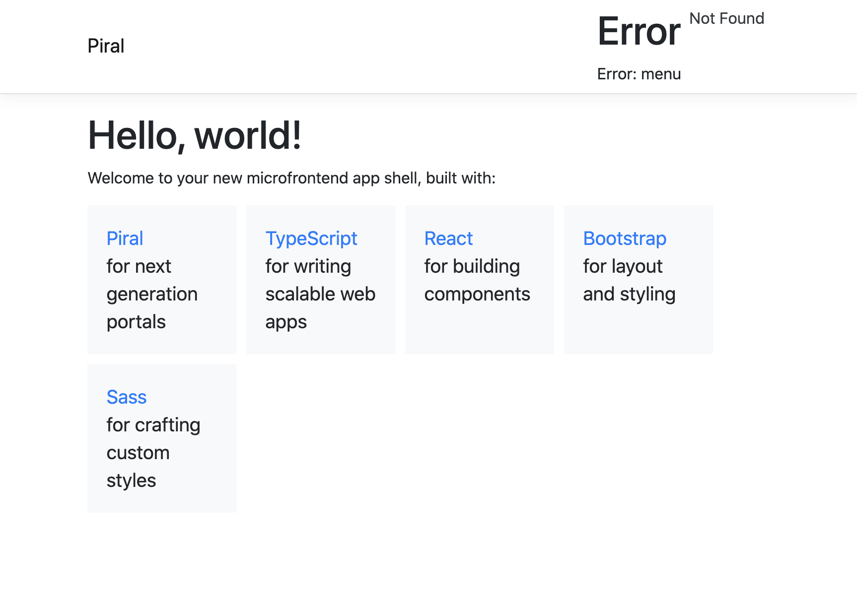
Task: Click the large "Error" heading
Action: coord(639,31)
